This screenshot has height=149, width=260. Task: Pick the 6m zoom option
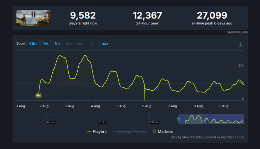pos(80,44)
